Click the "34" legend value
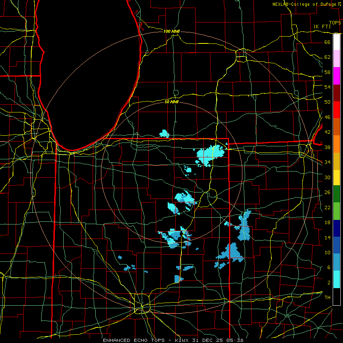The image size is (343, 343). point(327,162)
